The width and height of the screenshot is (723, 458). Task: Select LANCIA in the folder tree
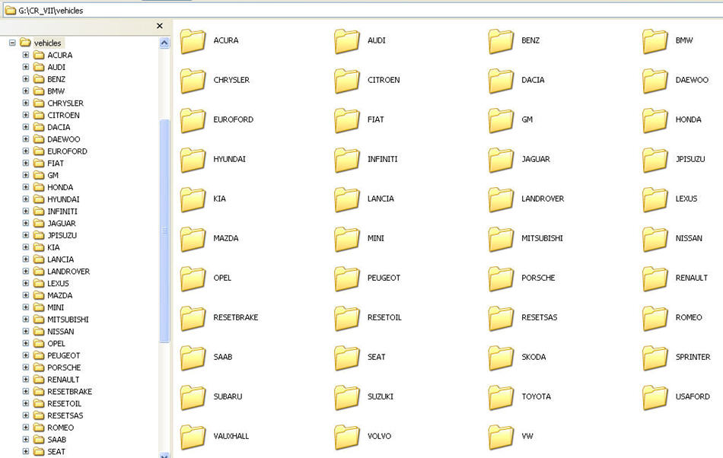[x=60, y=259]
